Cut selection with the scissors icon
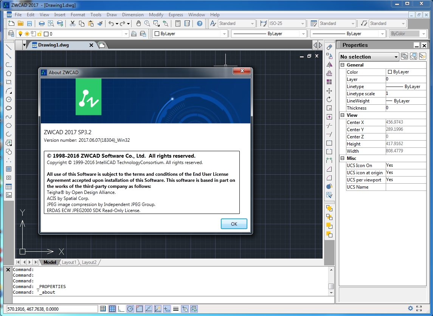Image resolution: width=433 pixels, height=316 pixels. (x=72, y=24)
